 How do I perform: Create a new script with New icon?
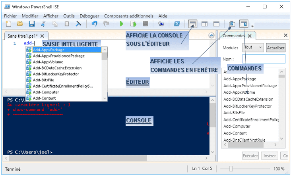(x=8, y=24)
